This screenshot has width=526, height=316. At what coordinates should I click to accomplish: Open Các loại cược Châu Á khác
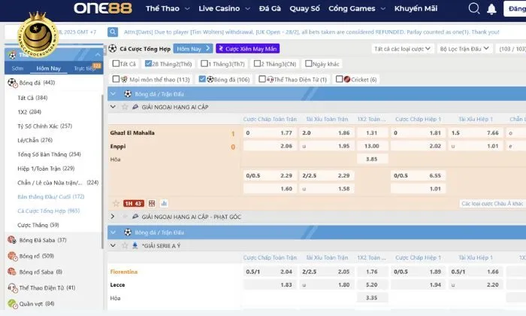pyautogui.click(x=491, y=203)
